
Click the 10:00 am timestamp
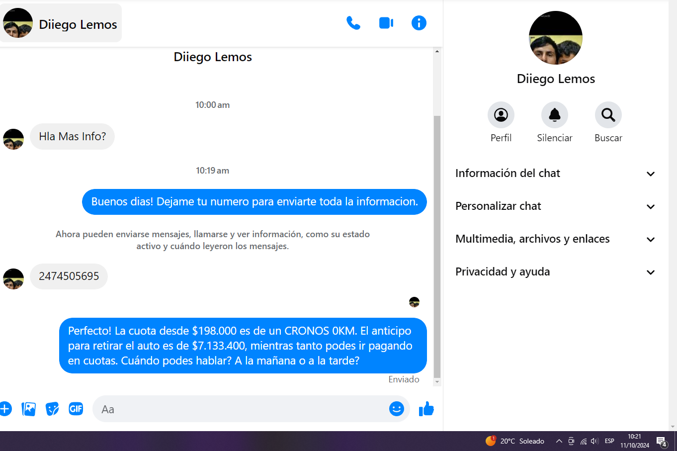213,105
